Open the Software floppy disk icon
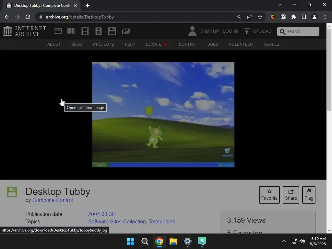The image size is (332, 249). tap(112, 31)
